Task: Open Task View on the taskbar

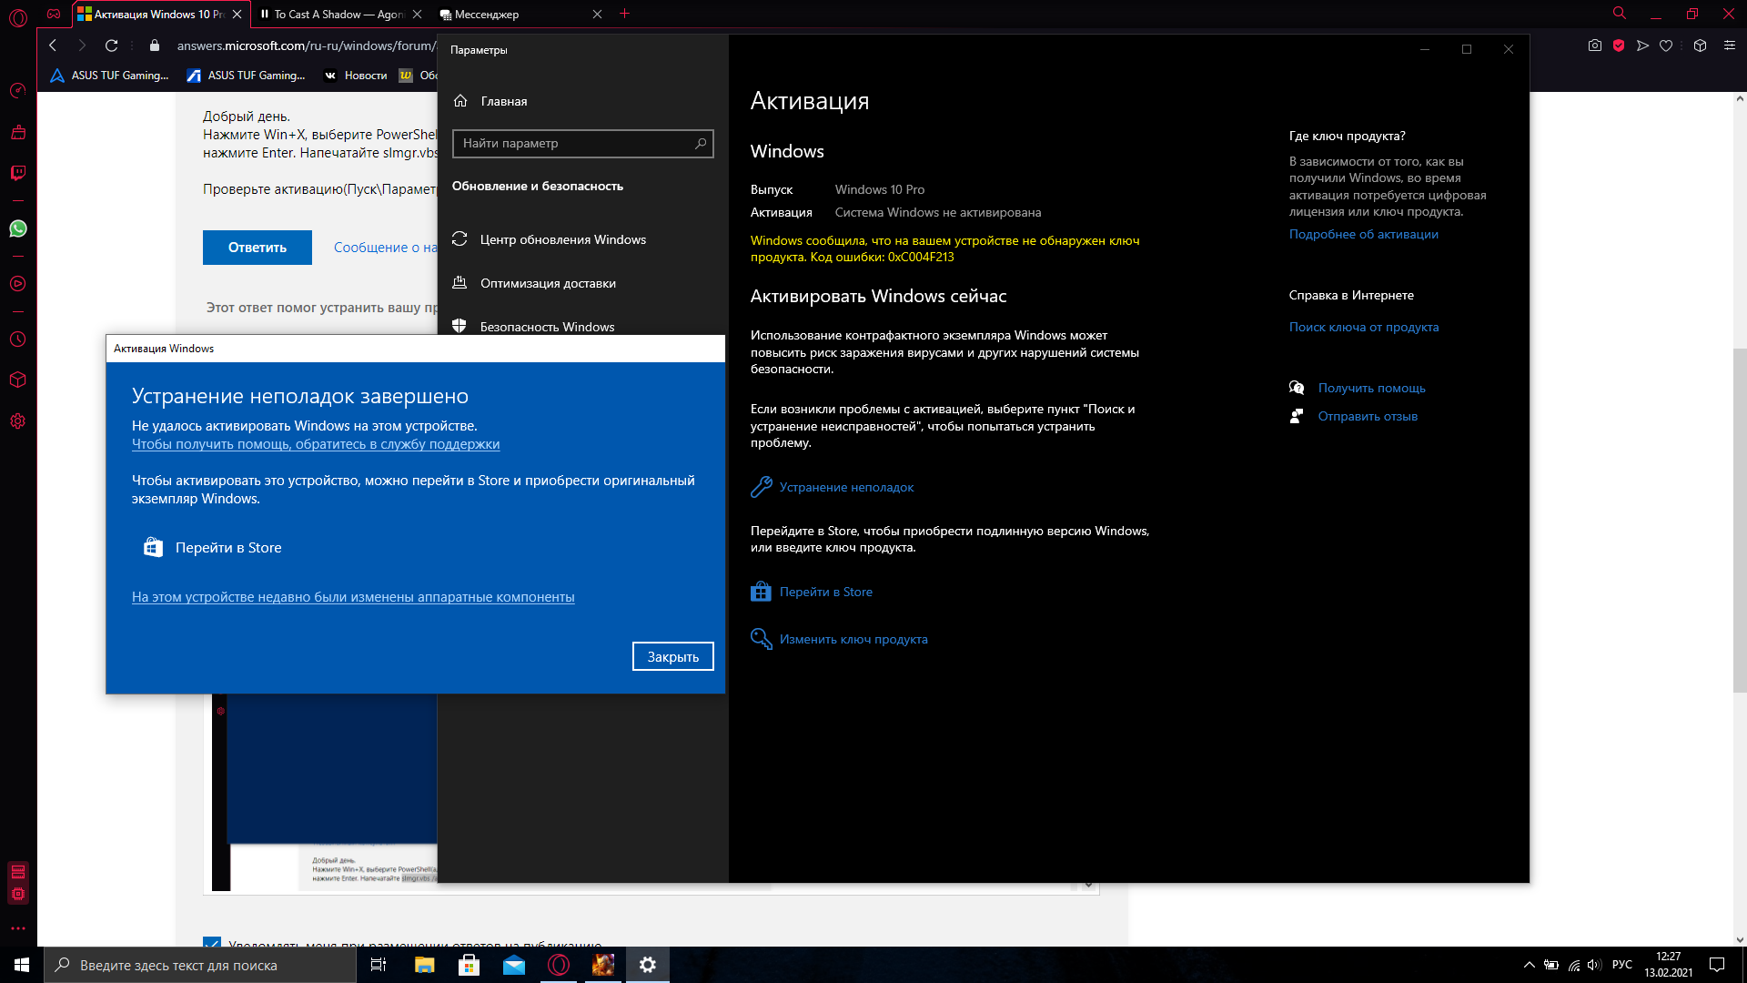Action: pos(379,965)
